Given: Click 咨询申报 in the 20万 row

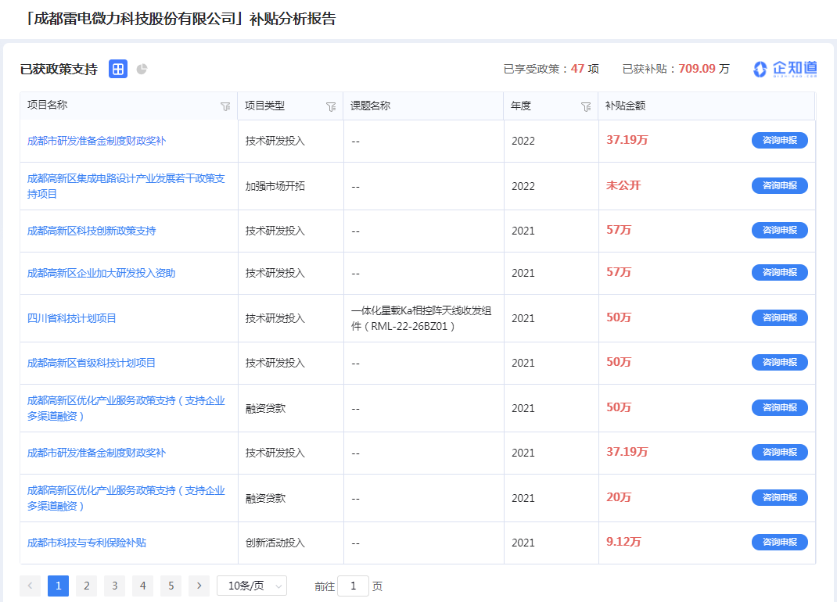Looking at the screenshot, I should [x=779, y=498].
